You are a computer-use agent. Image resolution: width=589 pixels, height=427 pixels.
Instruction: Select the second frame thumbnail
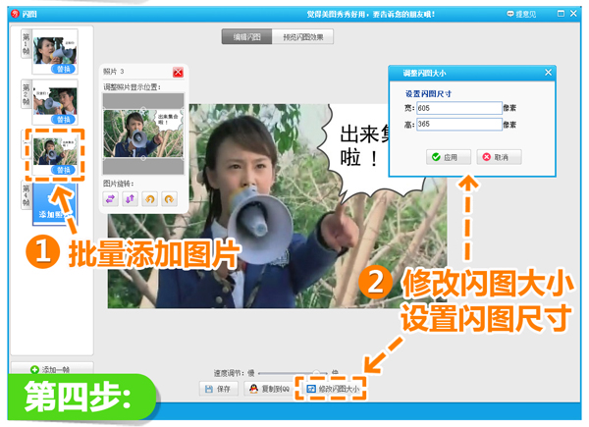point(55,98)
